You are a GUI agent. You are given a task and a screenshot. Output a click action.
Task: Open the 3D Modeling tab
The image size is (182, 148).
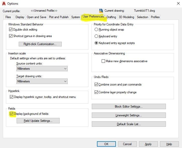click(x=126, y=17)
